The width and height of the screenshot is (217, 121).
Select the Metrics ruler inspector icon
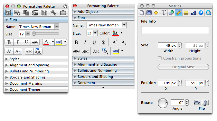tap(179, 13)
